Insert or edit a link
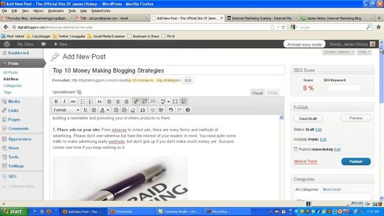The width and height of the screenshot is (384, 216). pos(136,101)
